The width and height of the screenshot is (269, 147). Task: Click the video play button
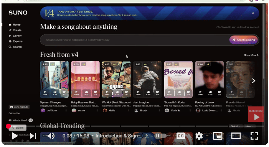click(x=15, y=136)
